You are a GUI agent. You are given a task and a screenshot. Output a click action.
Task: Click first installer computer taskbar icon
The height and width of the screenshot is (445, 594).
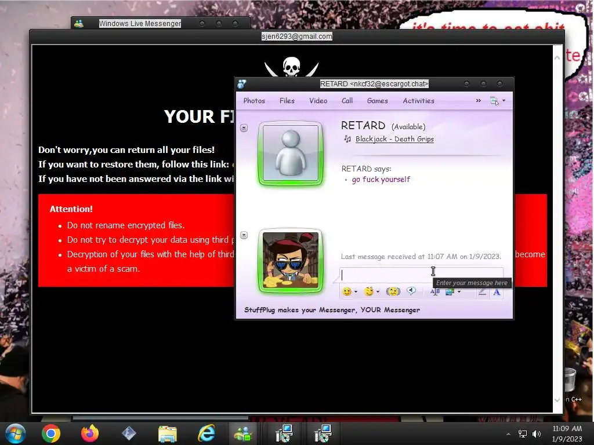pos(284,433)
